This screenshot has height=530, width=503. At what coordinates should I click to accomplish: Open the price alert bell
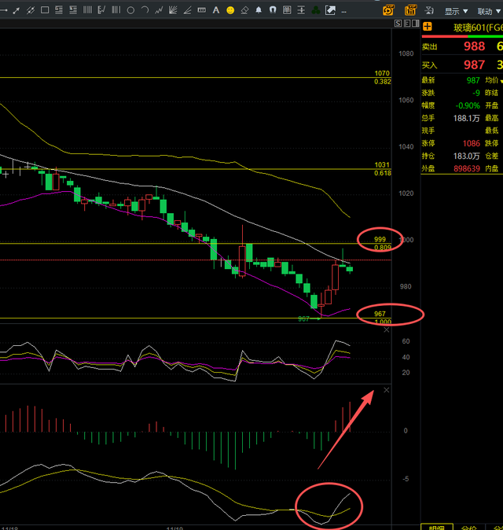pos(259,10)
